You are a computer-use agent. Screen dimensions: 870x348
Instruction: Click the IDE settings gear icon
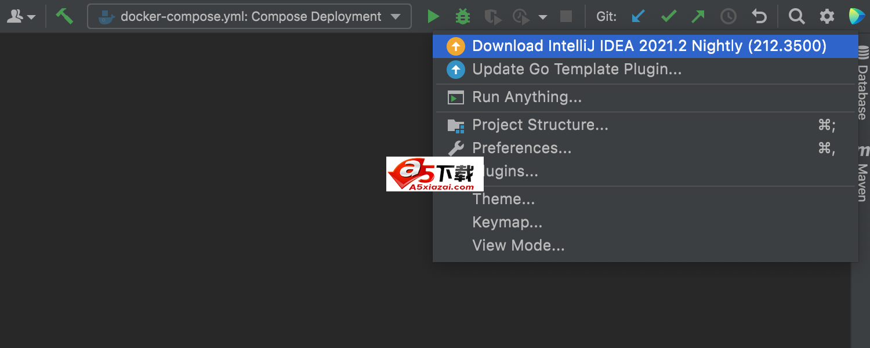tap(827, 16)
